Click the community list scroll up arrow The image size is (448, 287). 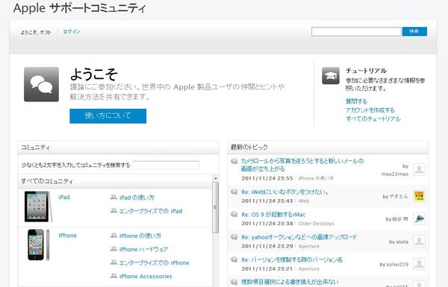click(x=216, y=178)
